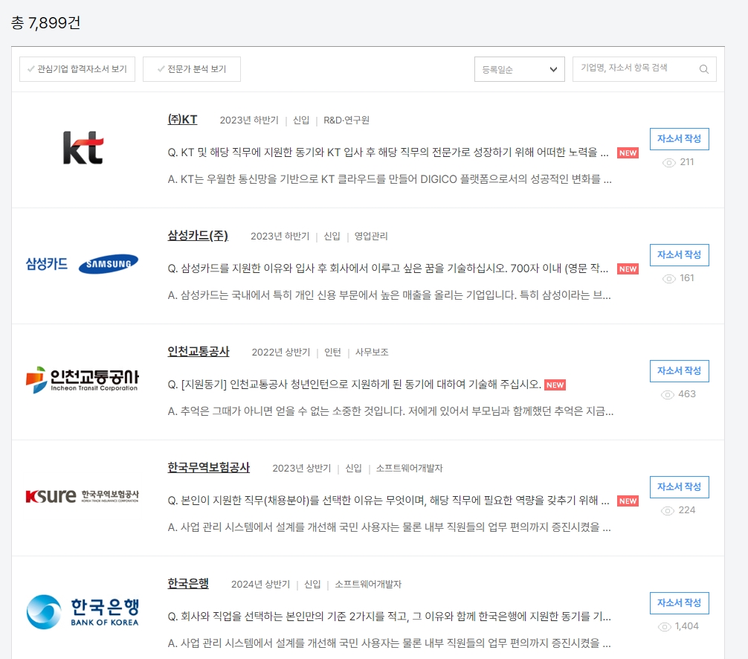Click the Incheon Transit Corporation logo
Screen dimensions: 748x659
(x=82, y=380)
